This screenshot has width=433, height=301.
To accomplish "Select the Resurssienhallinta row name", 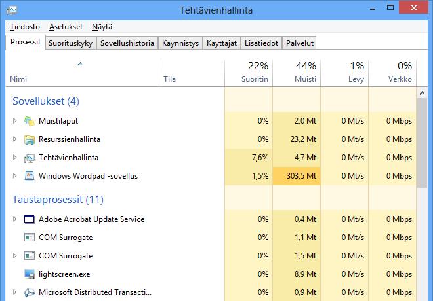I will tap(70, 139).
